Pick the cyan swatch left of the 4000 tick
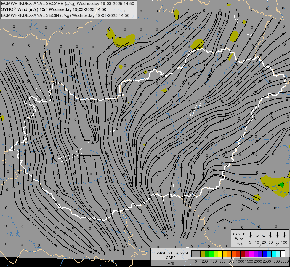Viewport: 290px width, 267px height. (x=274, y=254)
